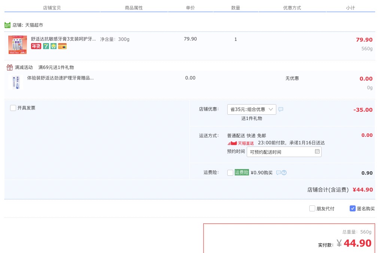Click the orange credit card badge icon
380x253 pixels.
[x=62, y=46]
